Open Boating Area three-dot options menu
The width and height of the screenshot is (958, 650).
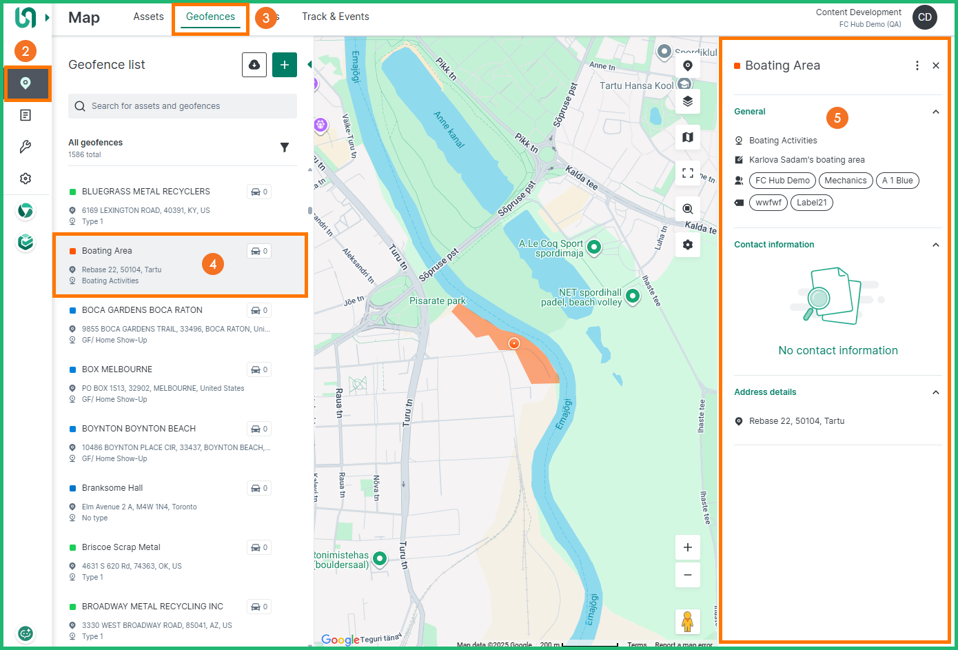click(917, 65)
